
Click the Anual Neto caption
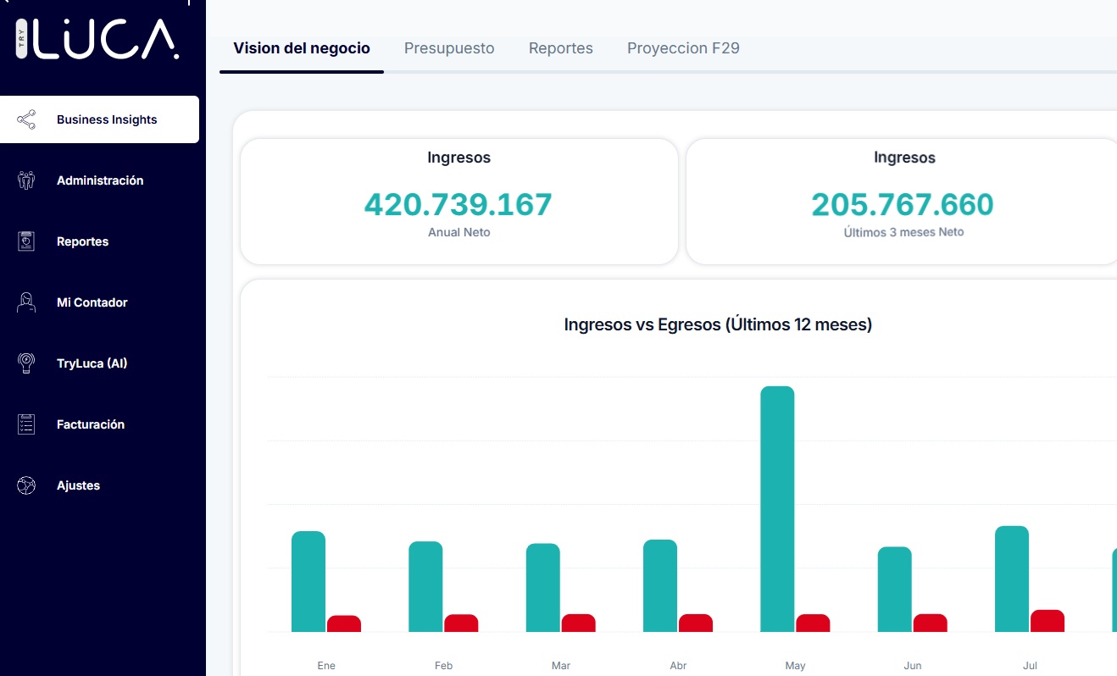[x=459, y=232]
